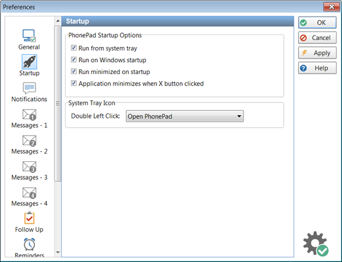Open the Double Left Click dropdown

click(x=185, y=116)
